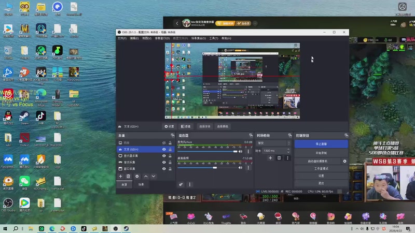The height and width of the screenshot is (233, 415).
Task: Open the TikTok desktop shortcut
Action: (x=41, y=118)
